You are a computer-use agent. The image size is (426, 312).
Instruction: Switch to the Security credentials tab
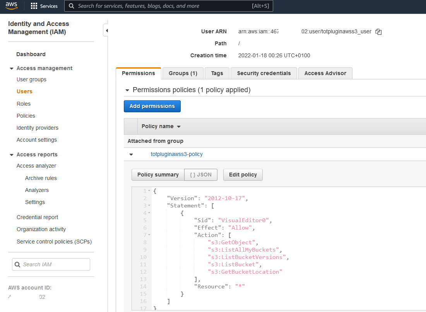click(263, 73)
